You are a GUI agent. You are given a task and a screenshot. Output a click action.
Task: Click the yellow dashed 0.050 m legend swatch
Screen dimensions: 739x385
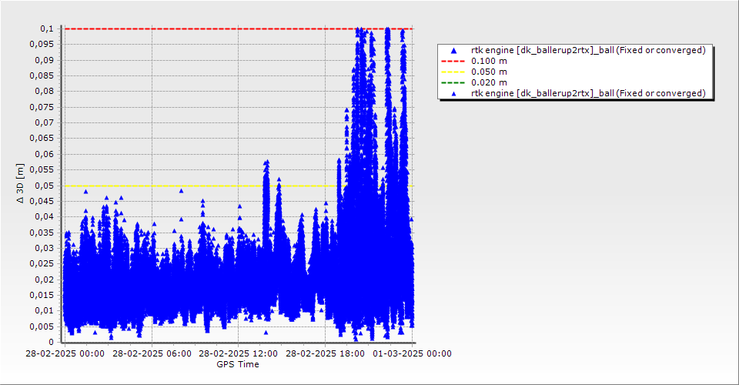tap(453, 72)
